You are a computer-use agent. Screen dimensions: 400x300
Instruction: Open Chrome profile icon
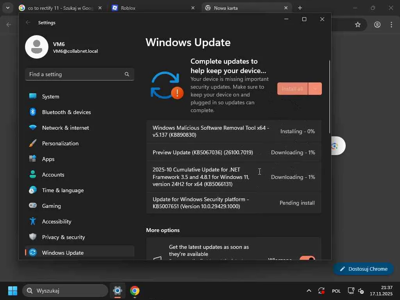(377, 25)
